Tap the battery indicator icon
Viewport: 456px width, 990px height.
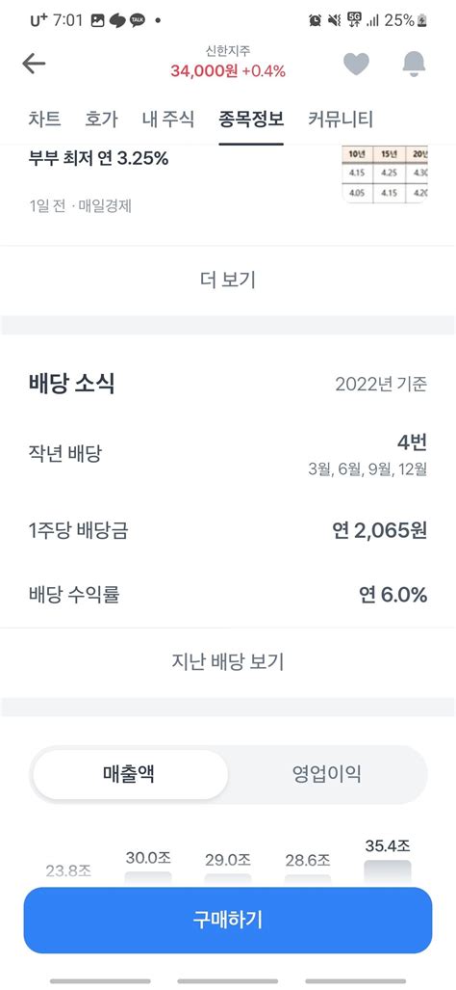[422, 20]
